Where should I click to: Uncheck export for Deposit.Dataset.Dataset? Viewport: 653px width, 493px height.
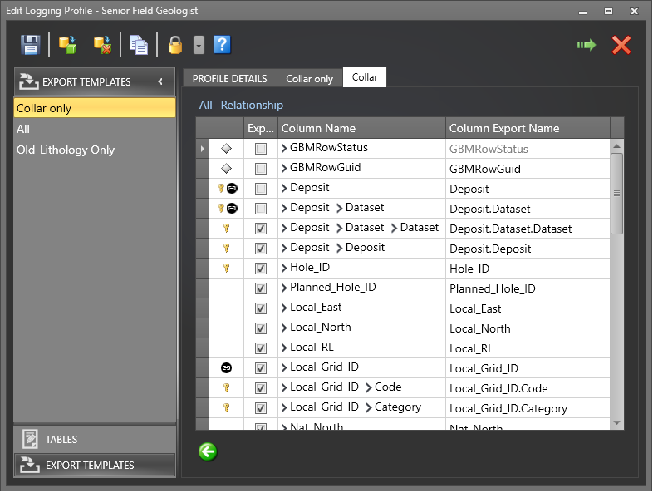coord(261,229)
